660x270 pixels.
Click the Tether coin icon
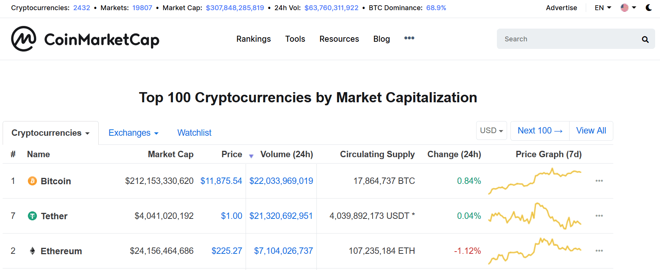[x=32, y=216]
